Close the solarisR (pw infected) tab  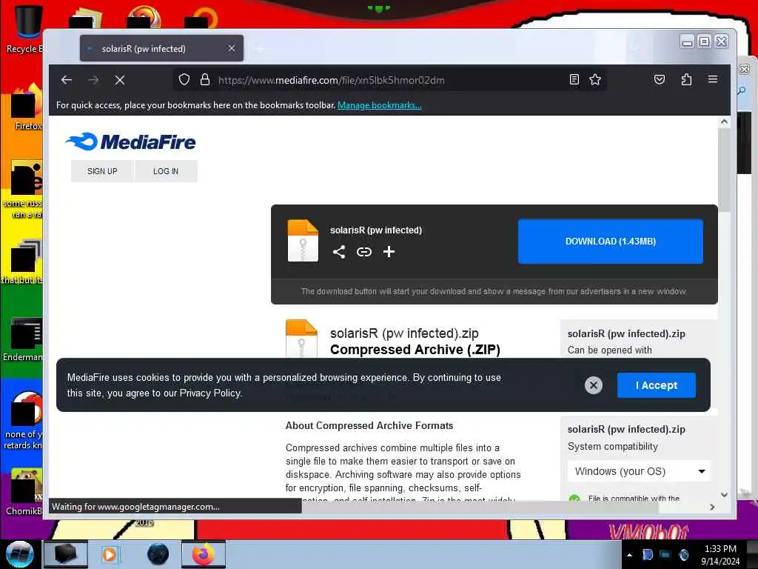tap(232, 48)
